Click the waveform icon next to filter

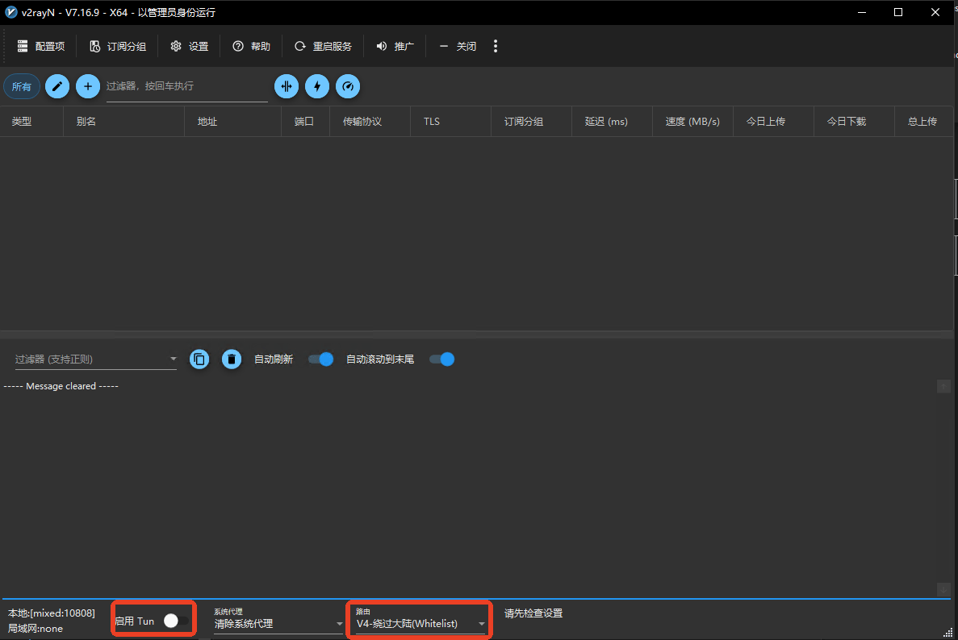coord(287,86)
